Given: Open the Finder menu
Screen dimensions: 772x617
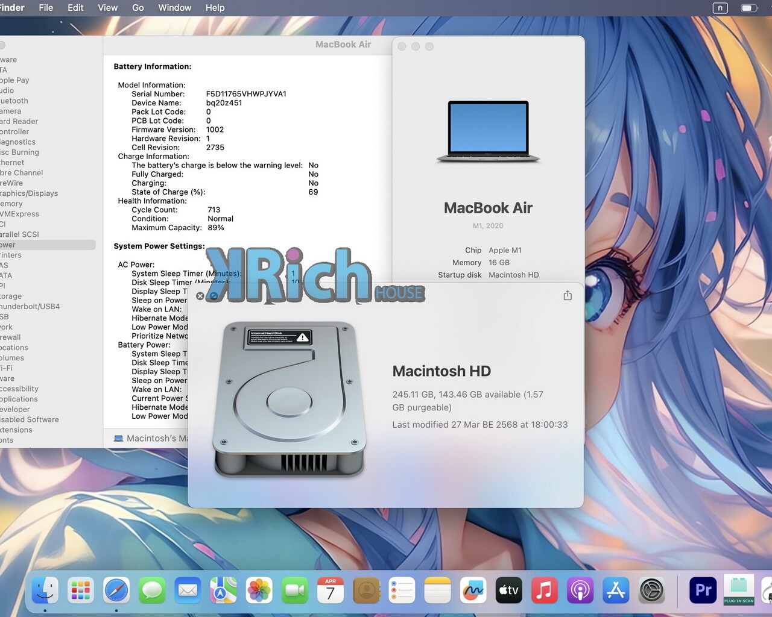Looking at the screenshot, I should pos(12,8).
